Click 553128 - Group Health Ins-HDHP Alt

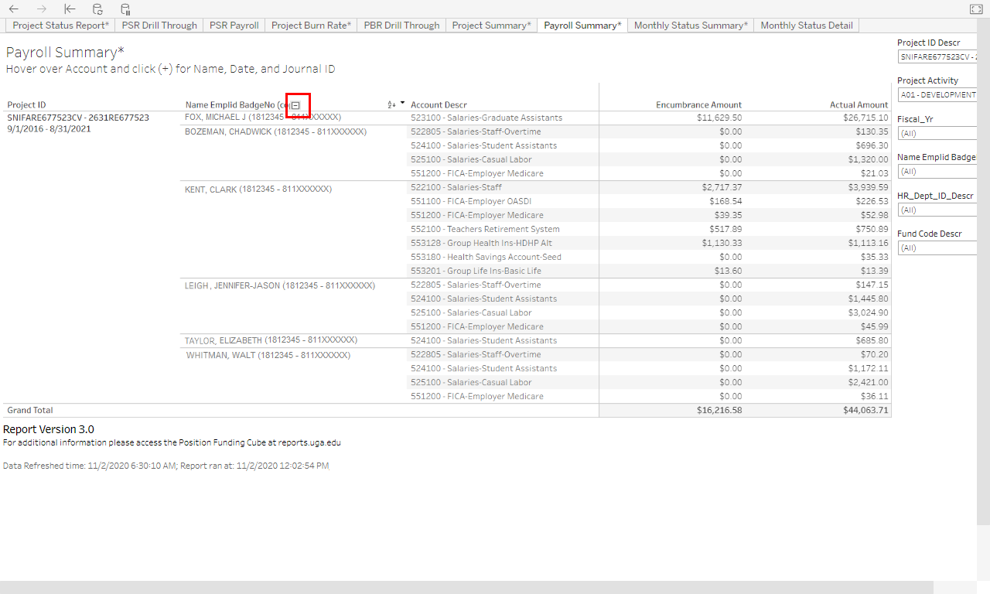point(481,243)
